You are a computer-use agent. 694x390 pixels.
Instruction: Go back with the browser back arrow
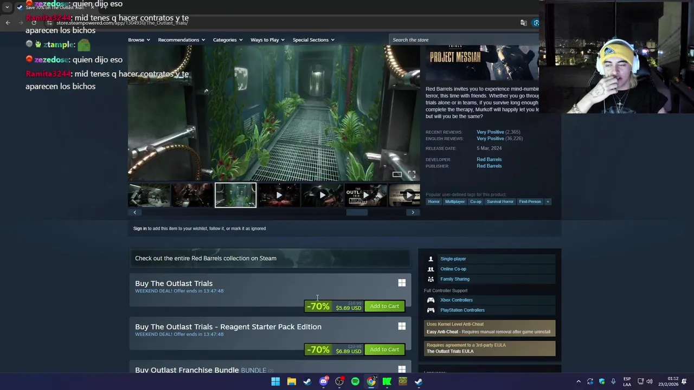(8, 23)
